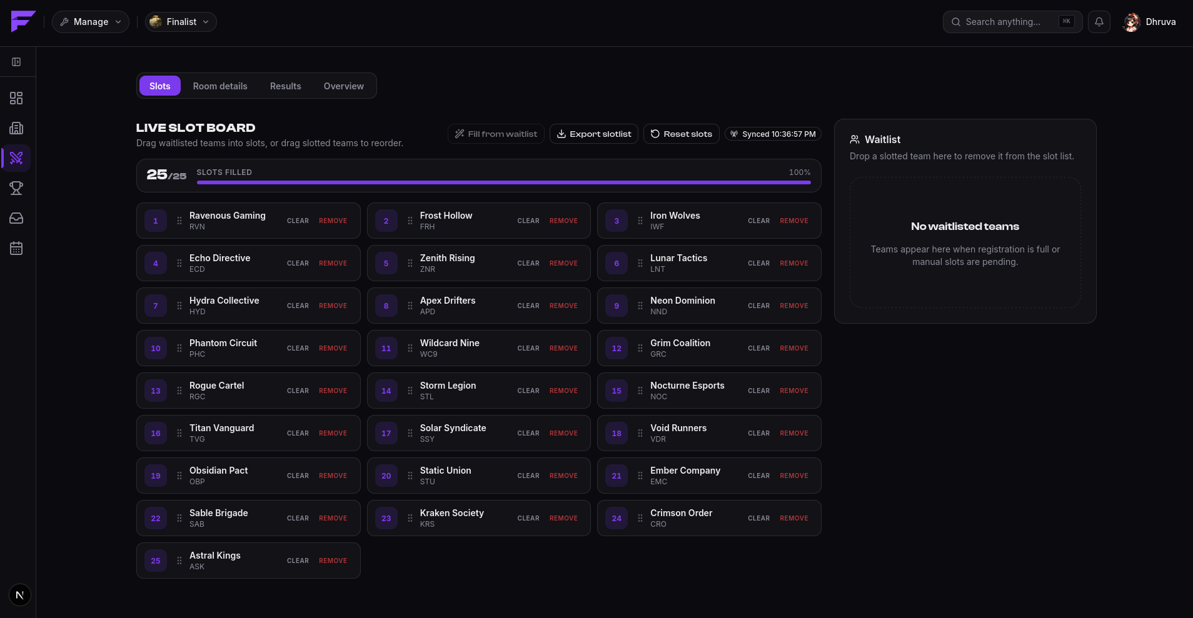Click Fill from waitlist button

(496, 134)
